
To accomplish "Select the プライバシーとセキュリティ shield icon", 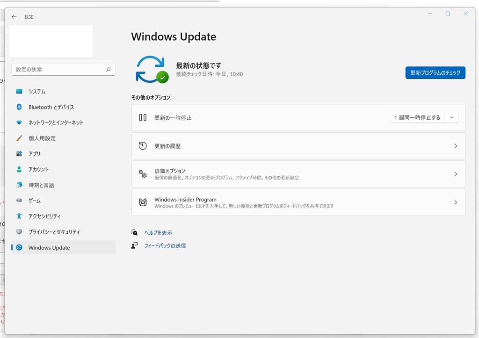I will 19,232.
